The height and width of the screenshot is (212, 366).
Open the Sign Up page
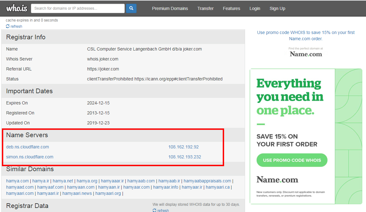(277, 8)
